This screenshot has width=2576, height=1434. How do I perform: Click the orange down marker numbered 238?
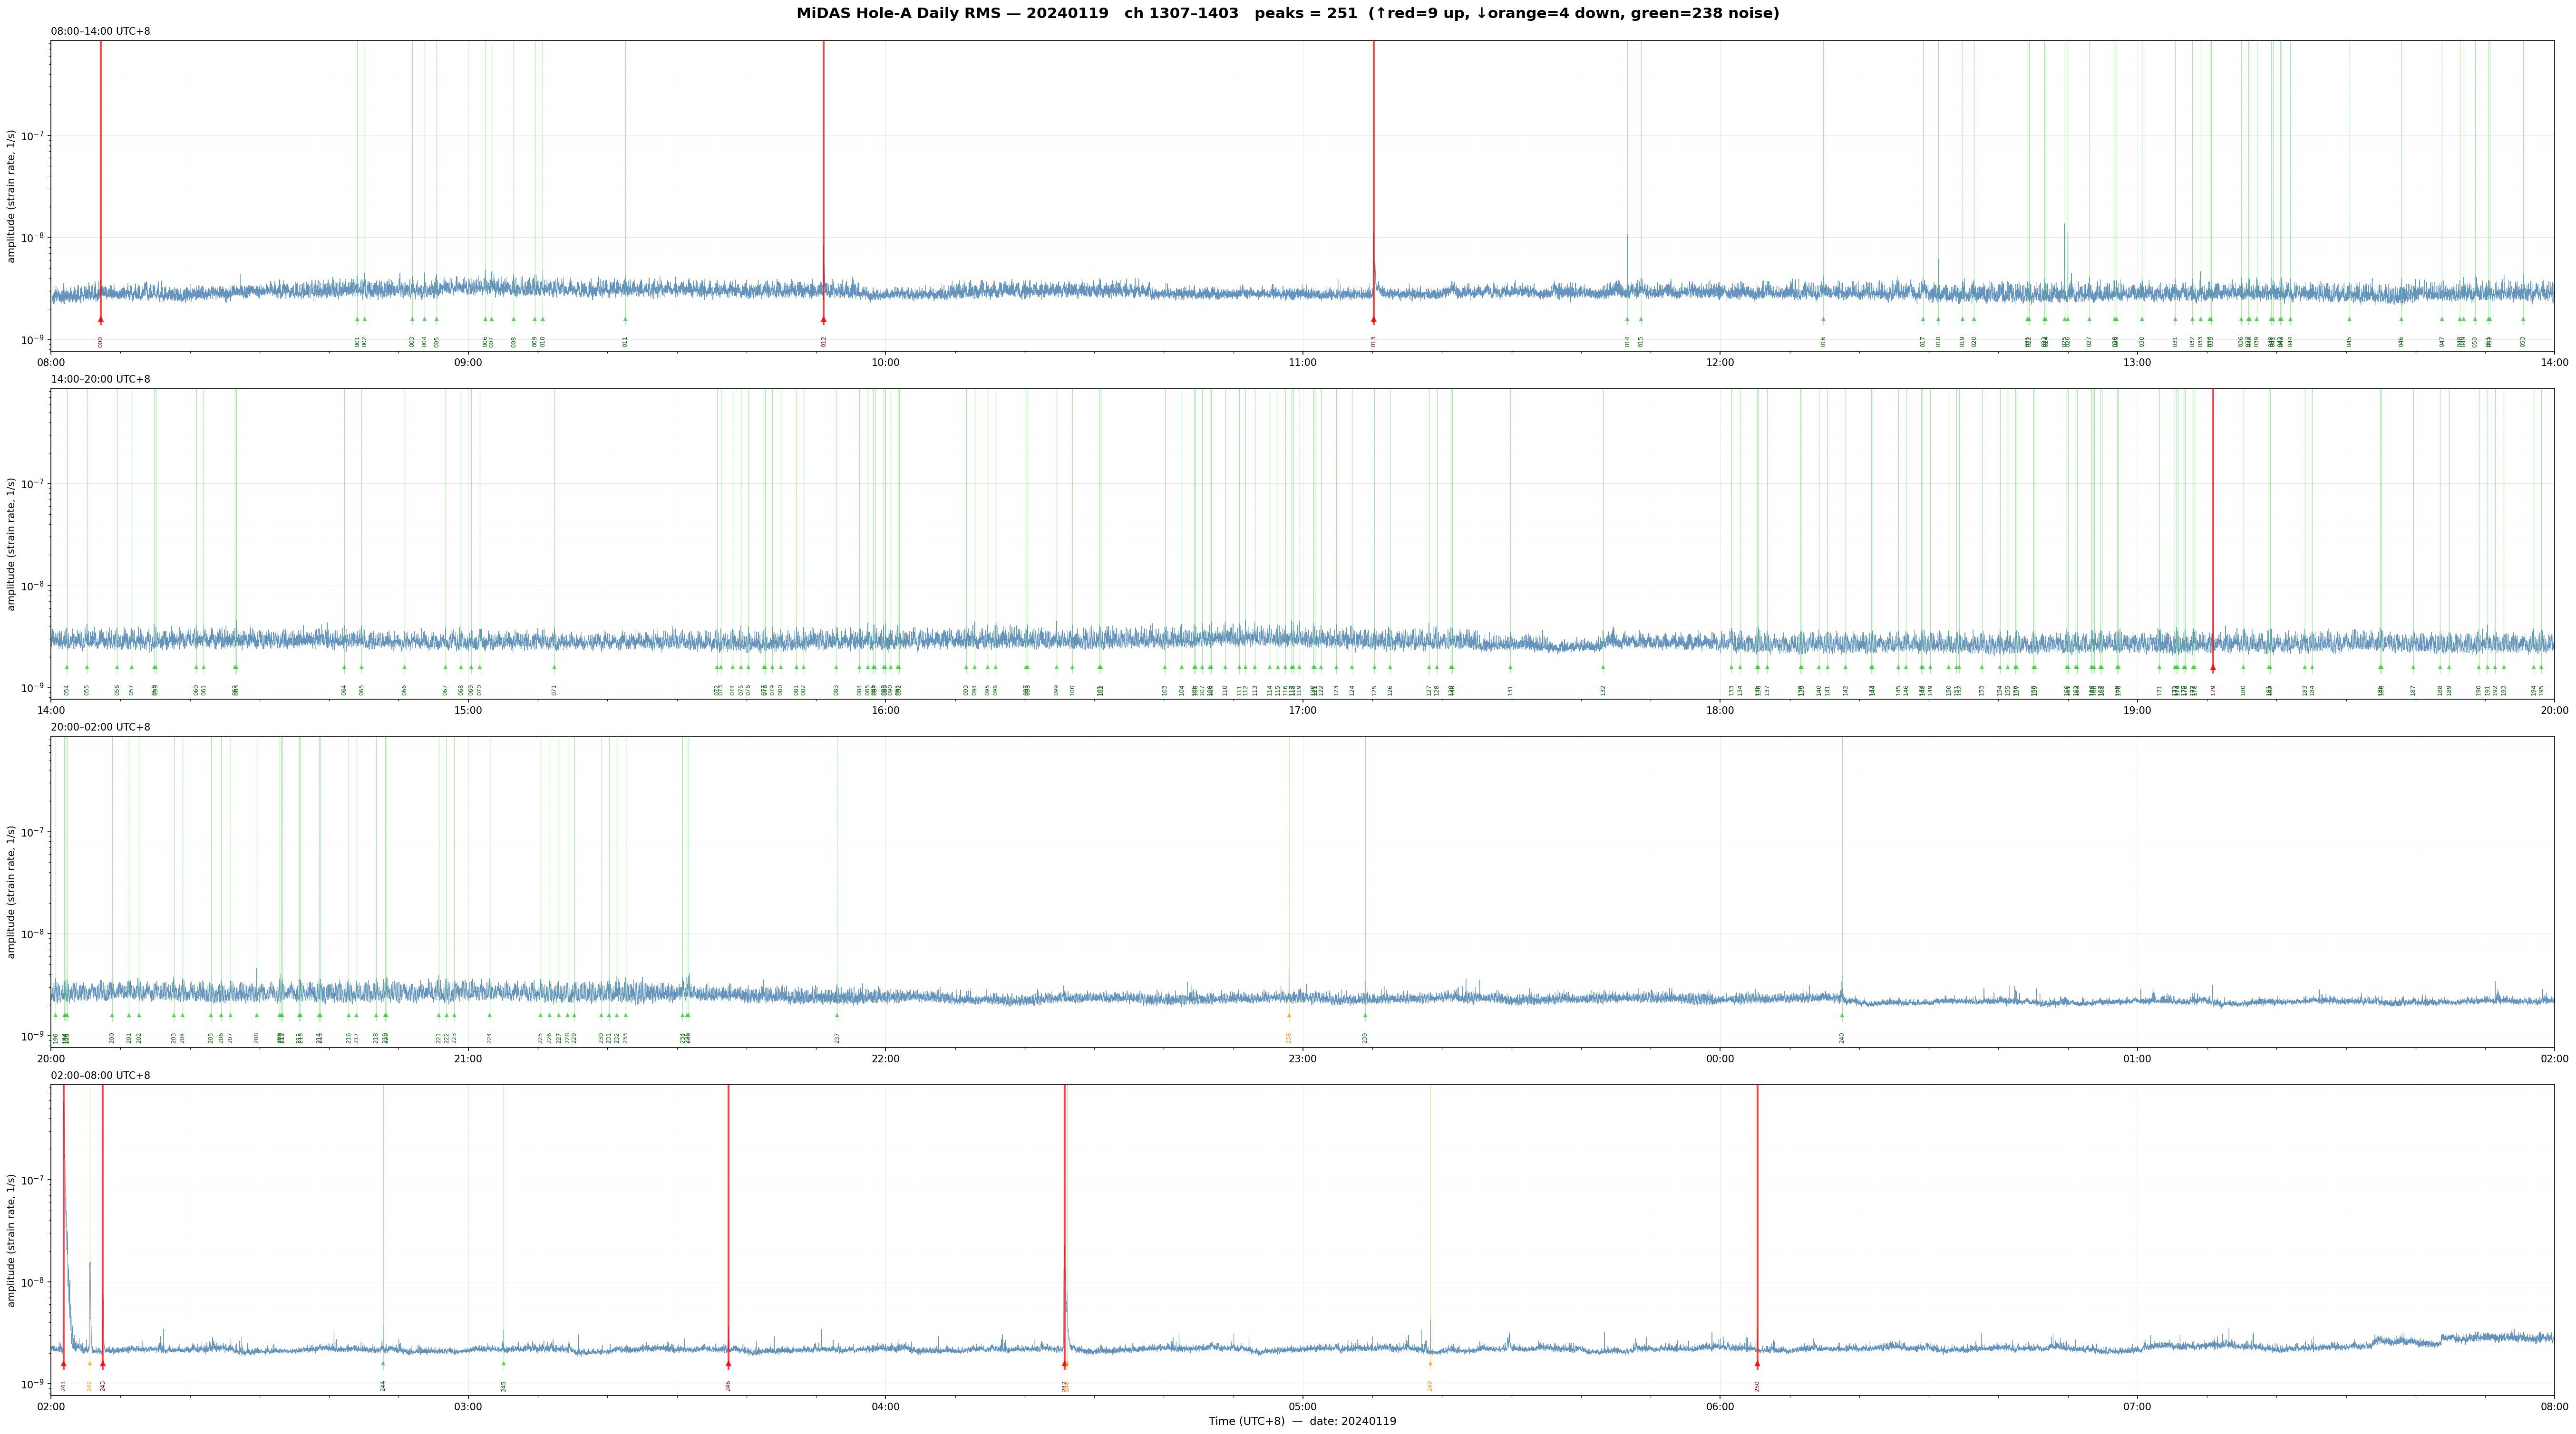coord(1289,1015)
